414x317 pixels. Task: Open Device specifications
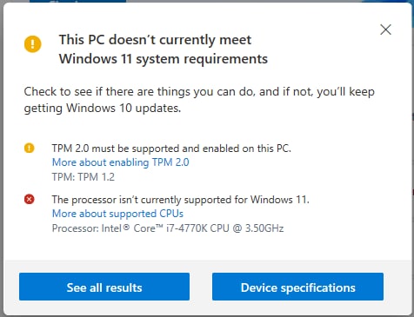(297, 287)
